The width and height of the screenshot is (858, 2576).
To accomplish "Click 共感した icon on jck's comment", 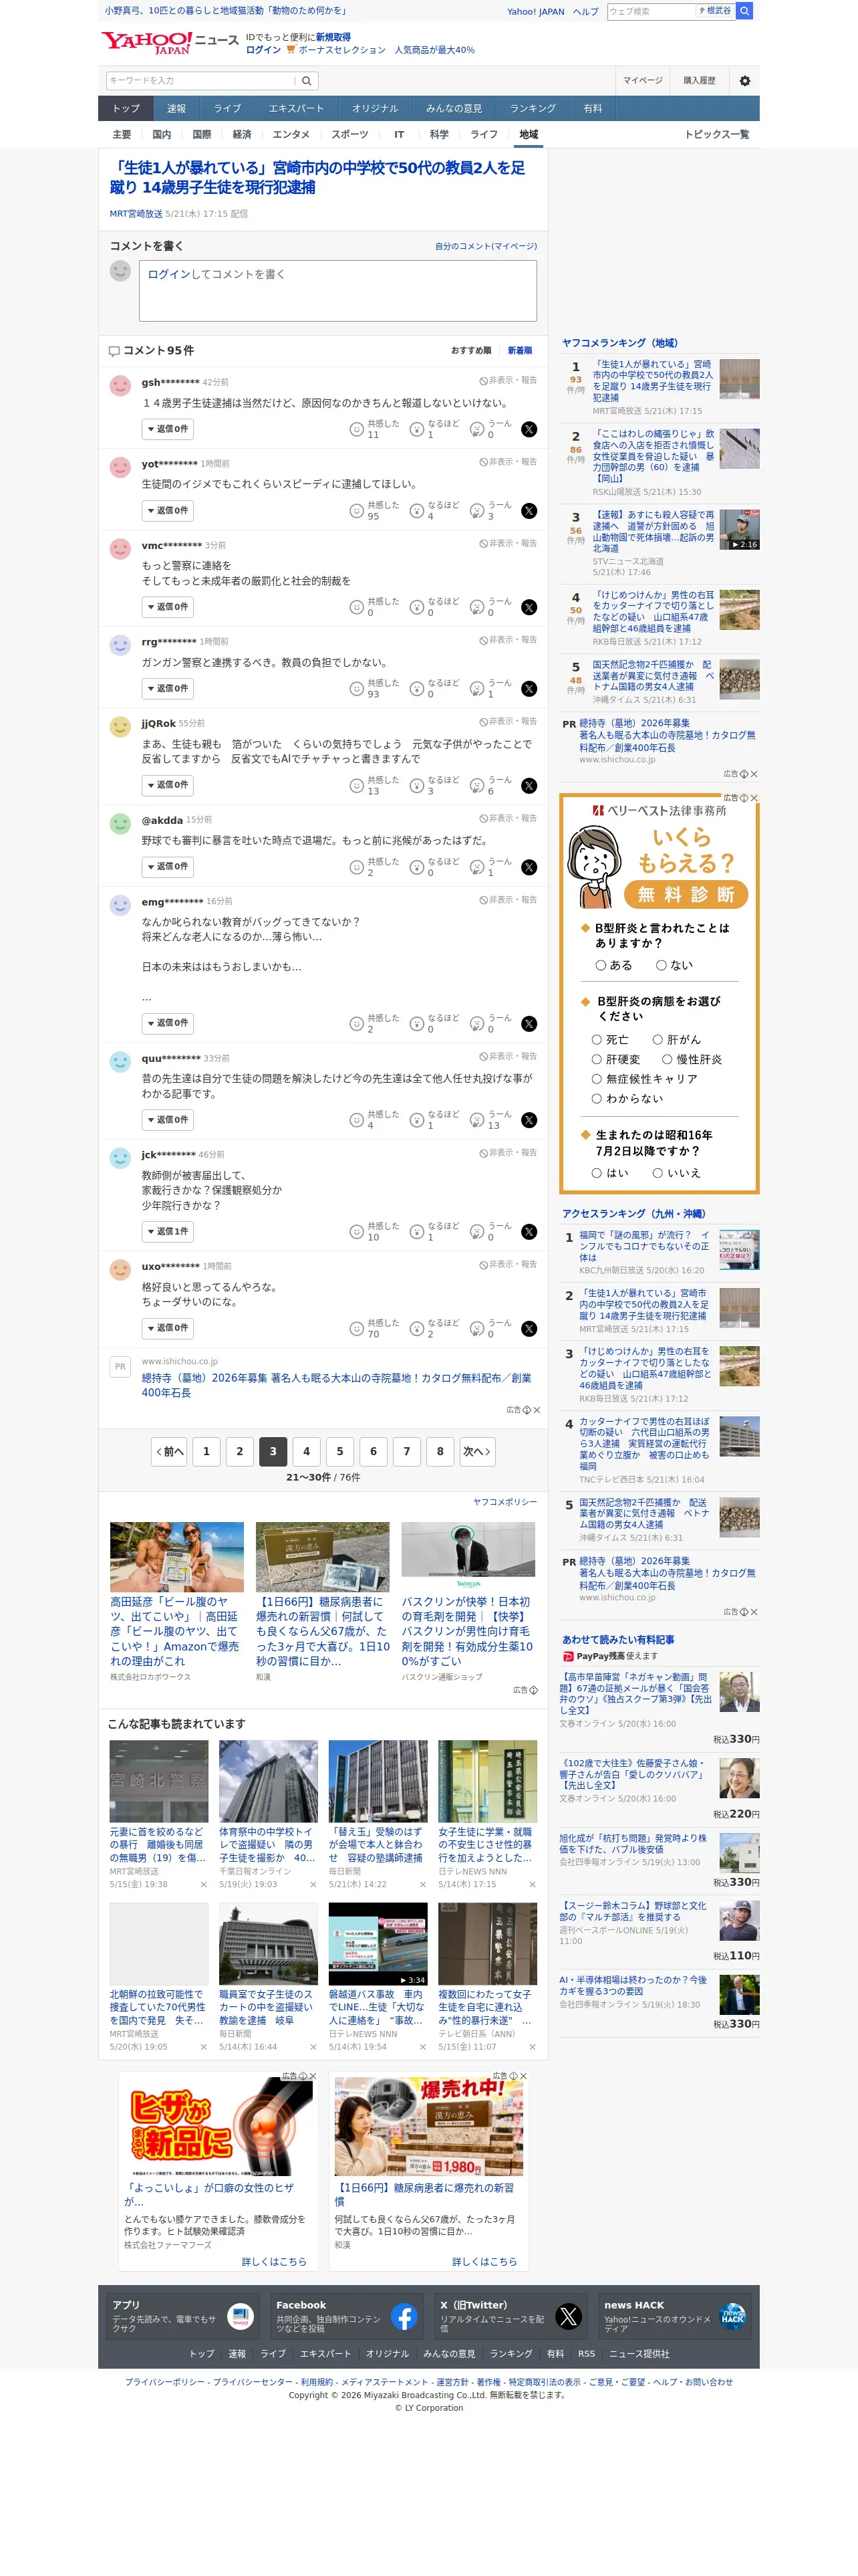I will (355, 1232).
